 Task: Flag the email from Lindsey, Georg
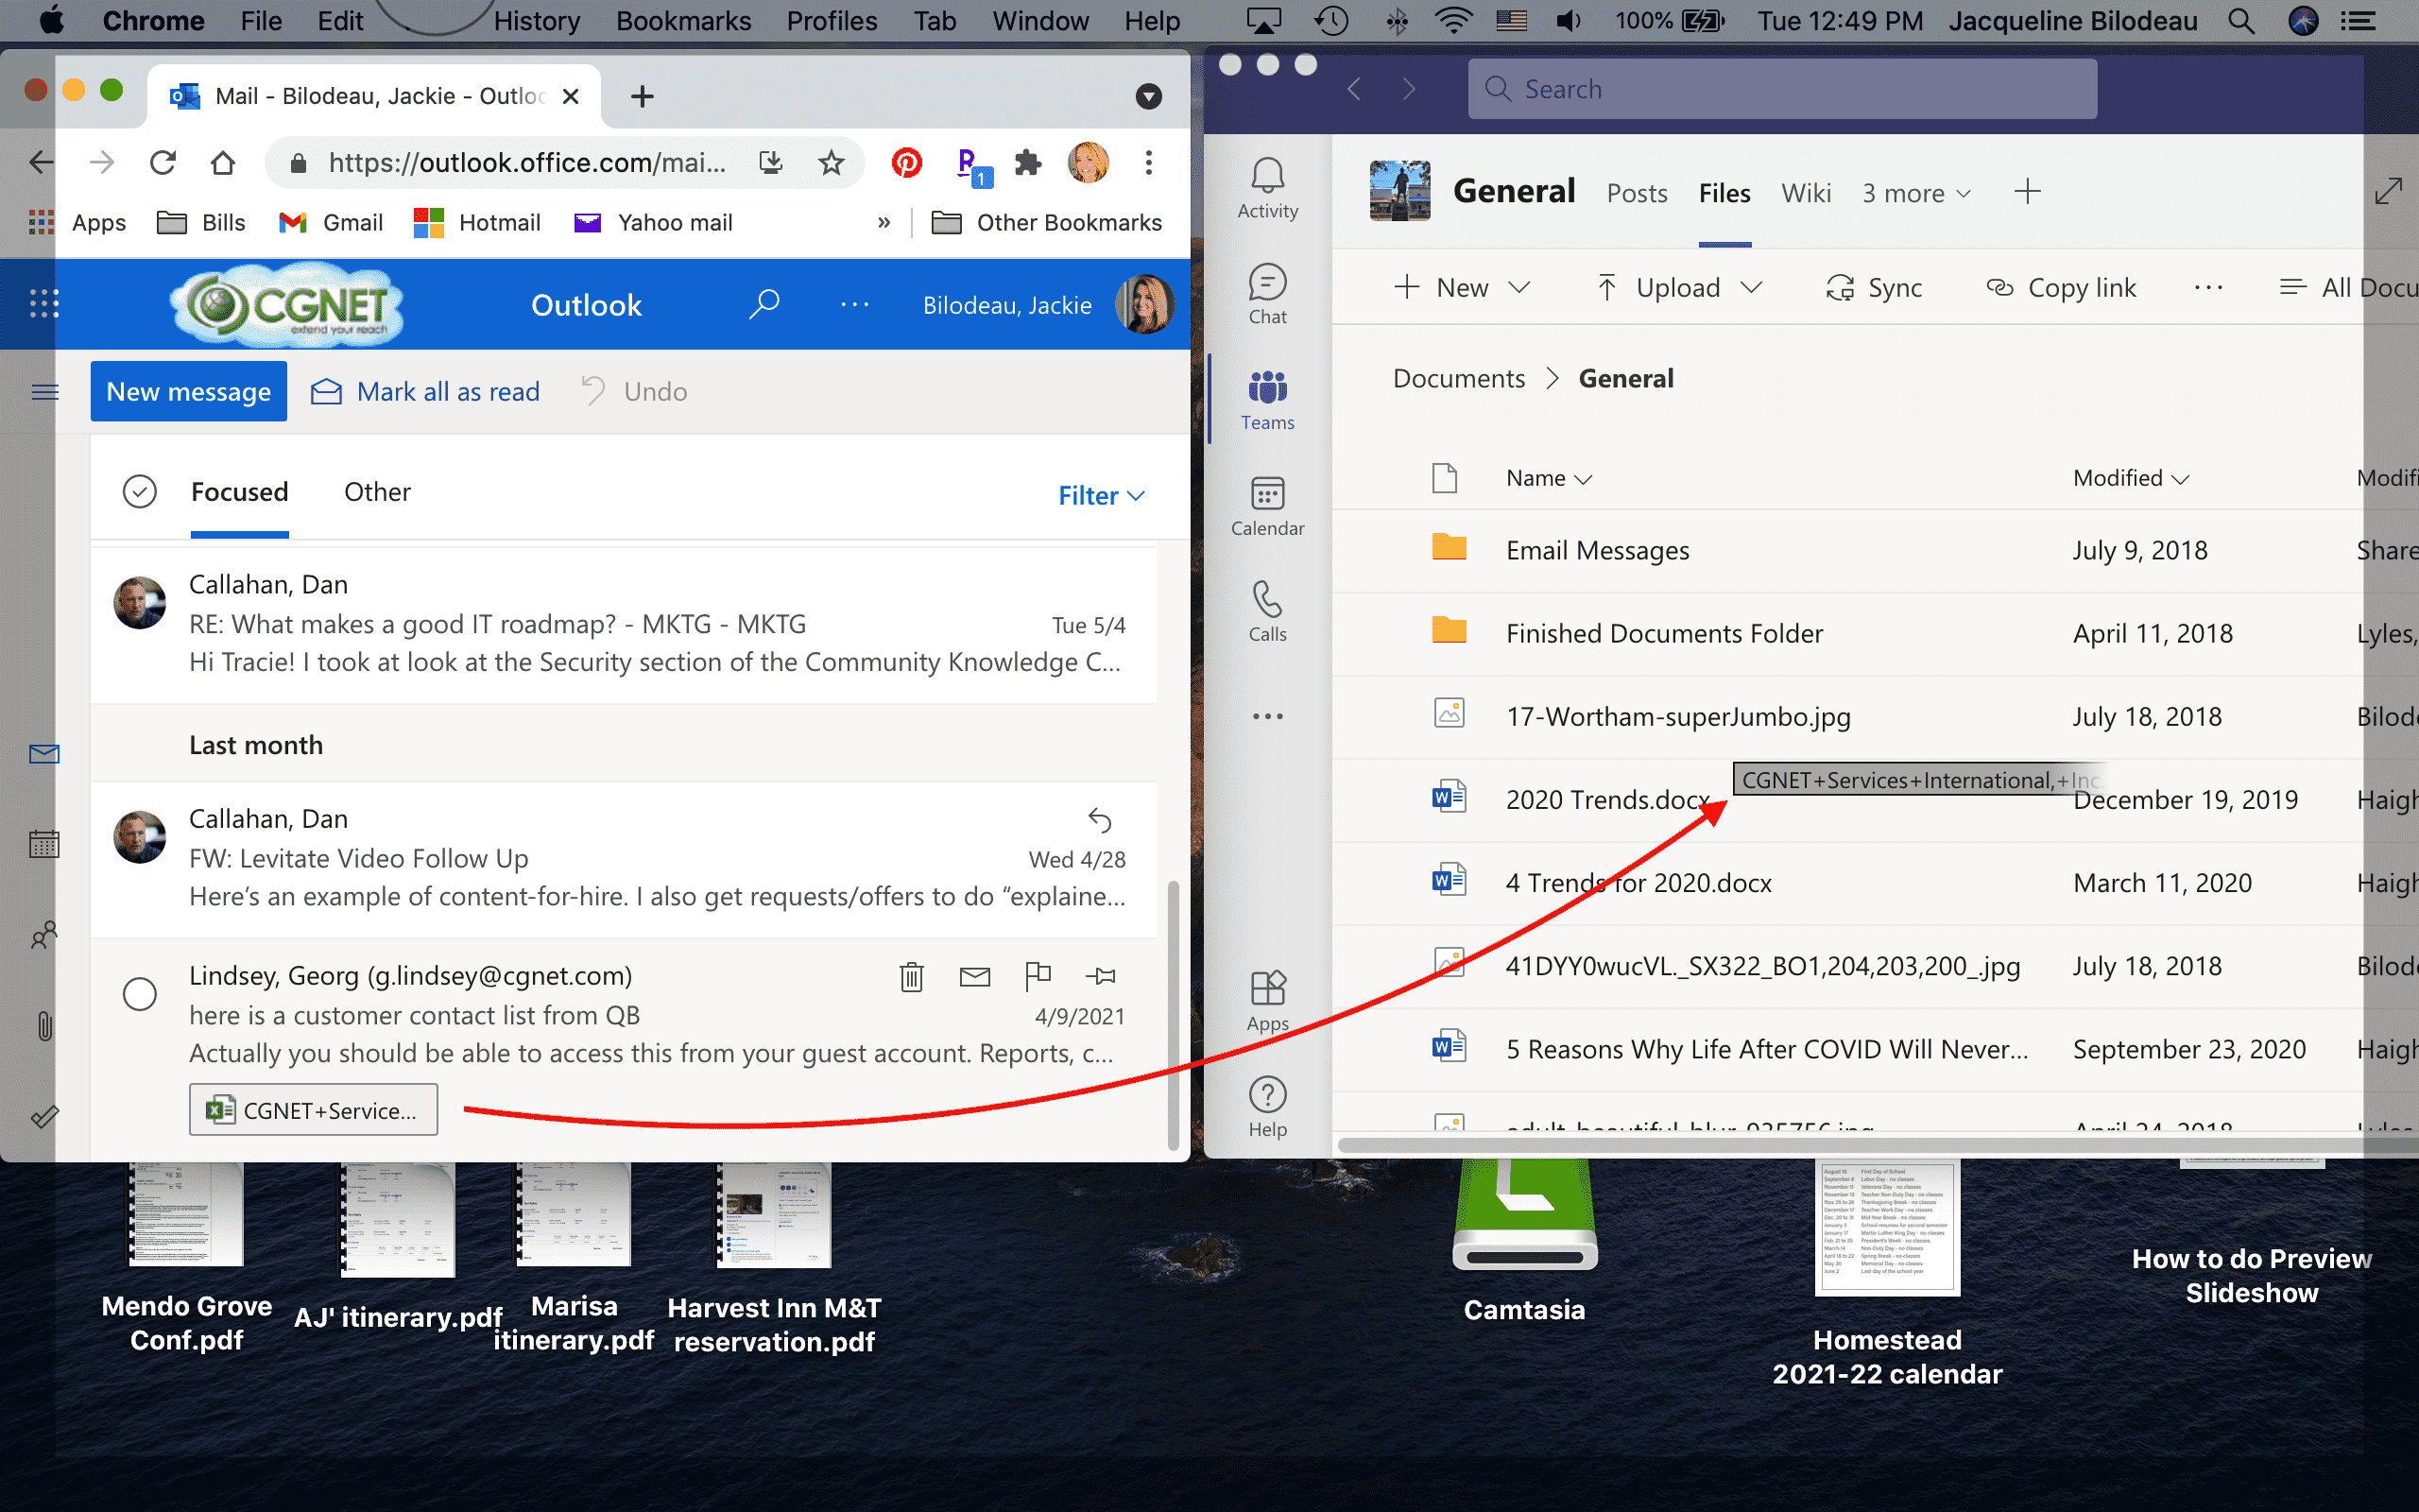1038,976
